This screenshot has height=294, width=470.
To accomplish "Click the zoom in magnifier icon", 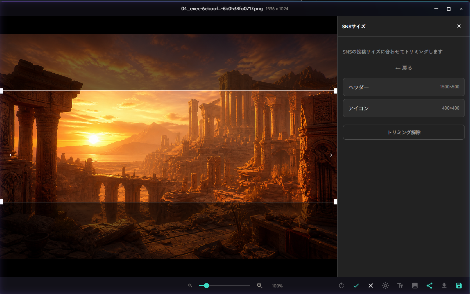I will tap(260, 286).
